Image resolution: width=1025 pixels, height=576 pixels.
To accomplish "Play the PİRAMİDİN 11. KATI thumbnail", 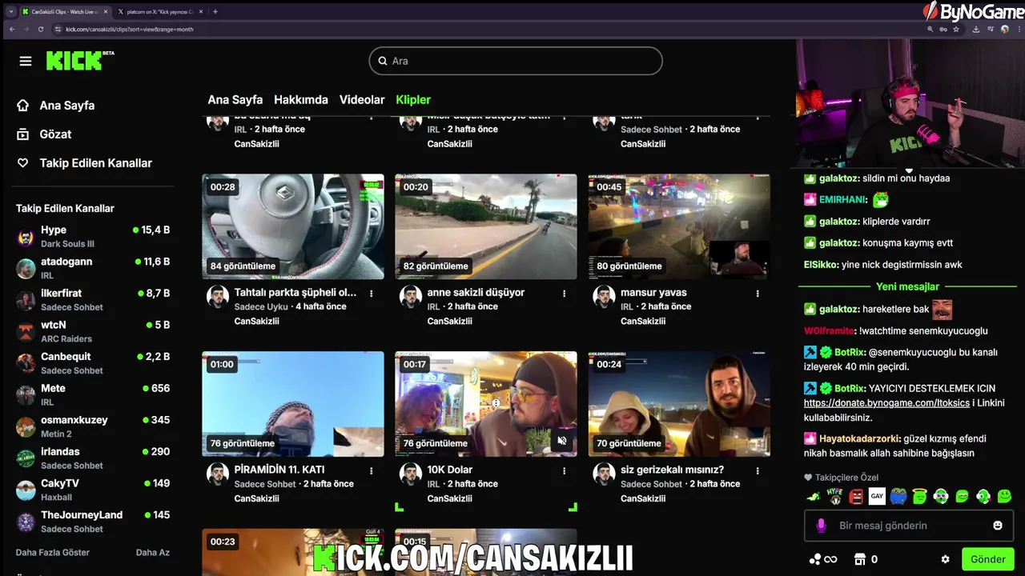I will tap(293, 404).
